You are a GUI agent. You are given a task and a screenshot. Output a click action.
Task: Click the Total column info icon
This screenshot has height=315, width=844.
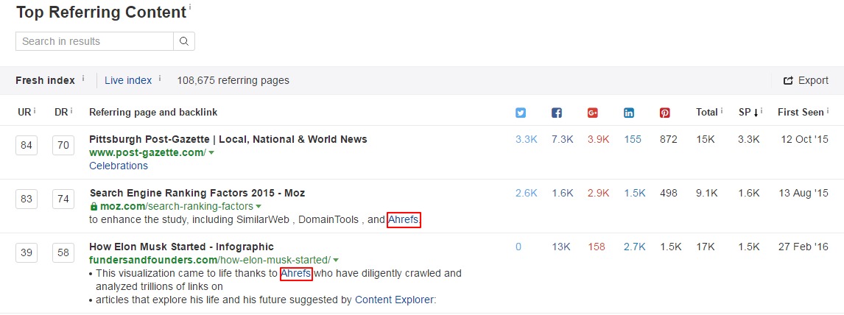point(722,110)
